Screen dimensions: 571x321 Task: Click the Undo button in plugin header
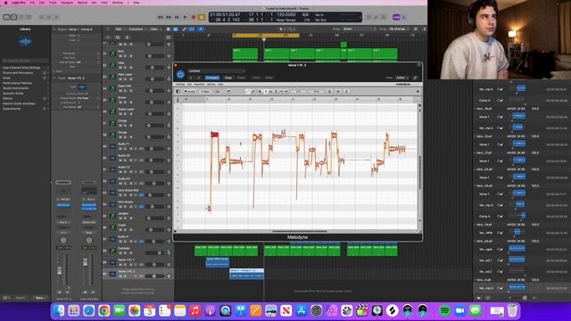point(256,78)
